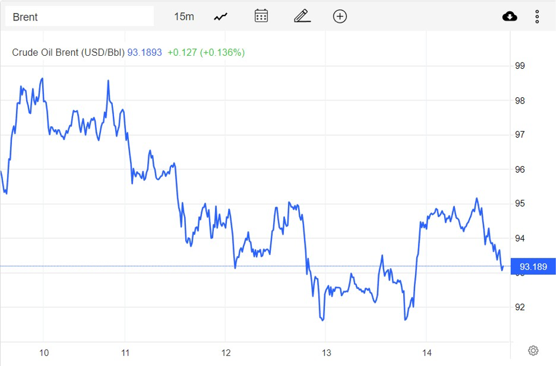Viewport: 557px width, 366px height.
Task: Open the calendar date range picker
Action: [261, 17]
